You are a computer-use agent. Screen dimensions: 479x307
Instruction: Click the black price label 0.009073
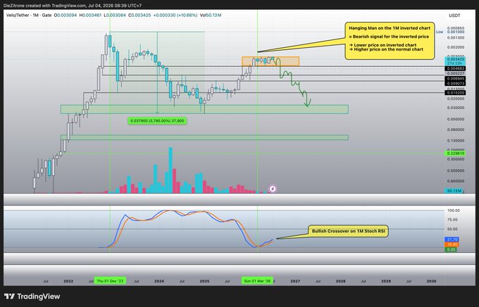(455, 83)
